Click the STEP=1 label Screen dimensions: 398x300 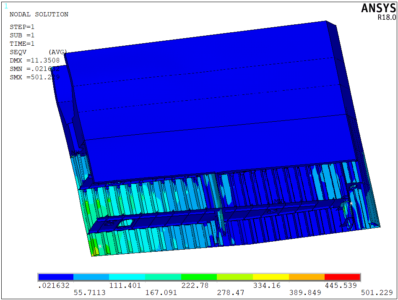point(22,27)
